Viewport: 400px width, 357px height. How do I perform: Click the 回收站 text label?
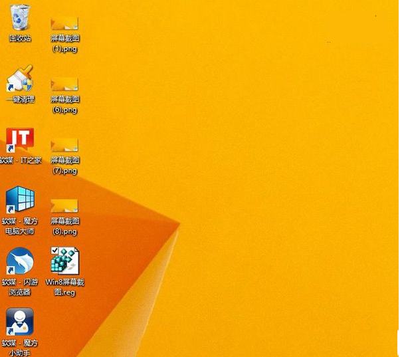(x=20, y=39)
